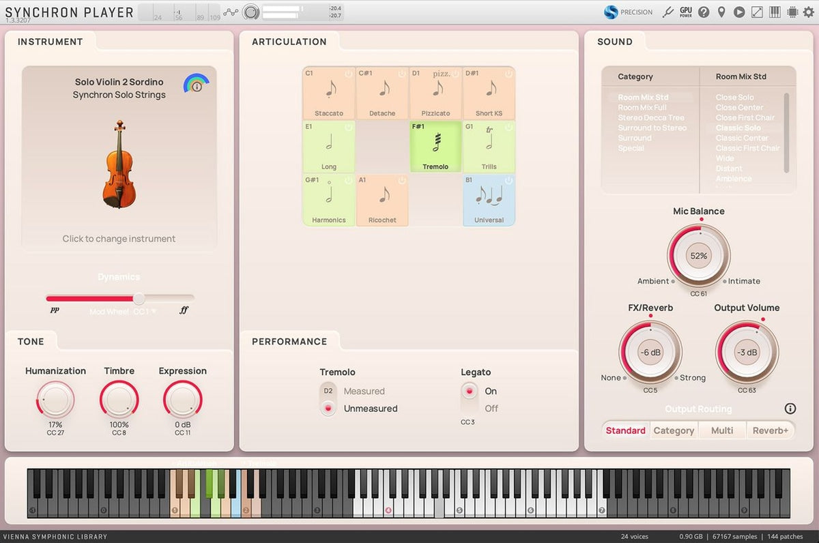
Task: Click the Precision preset logo
Action: [629, 12]
